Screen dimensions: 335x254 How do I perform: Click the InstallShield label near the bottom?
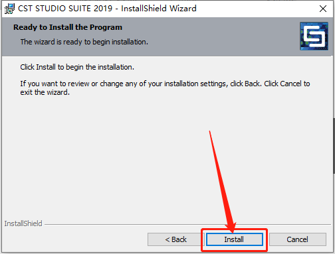point(23,223)
